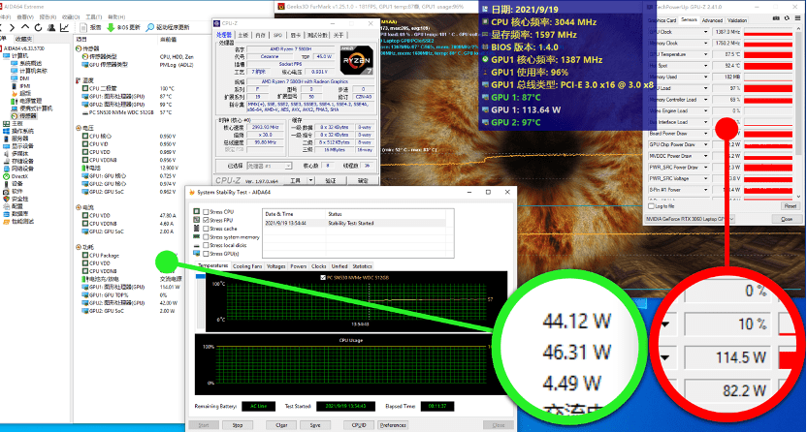This screenshot has height=432, width=807.
Task: Enable Stress CPU checkbox
Action: point(206,211)
